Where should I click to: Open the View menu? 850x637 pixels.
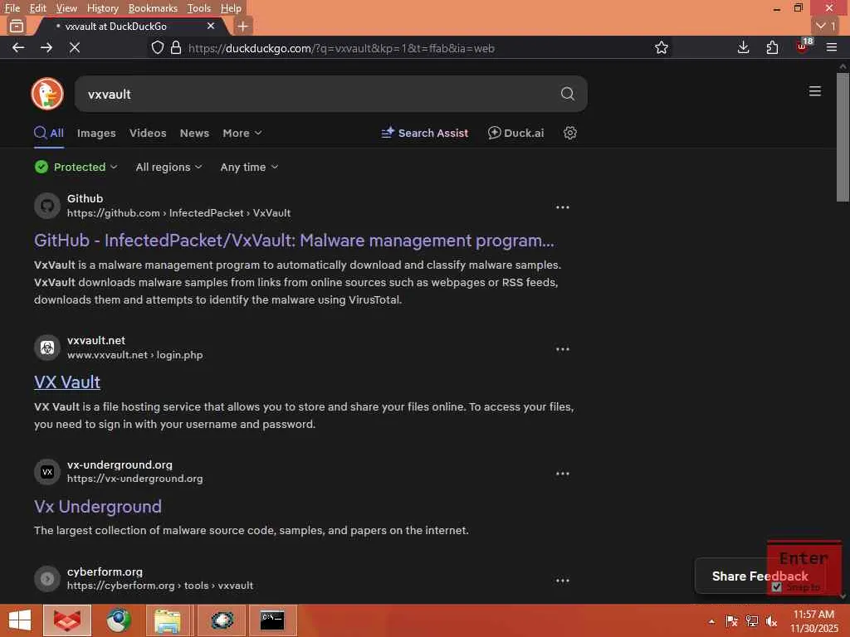click(66, 8)
